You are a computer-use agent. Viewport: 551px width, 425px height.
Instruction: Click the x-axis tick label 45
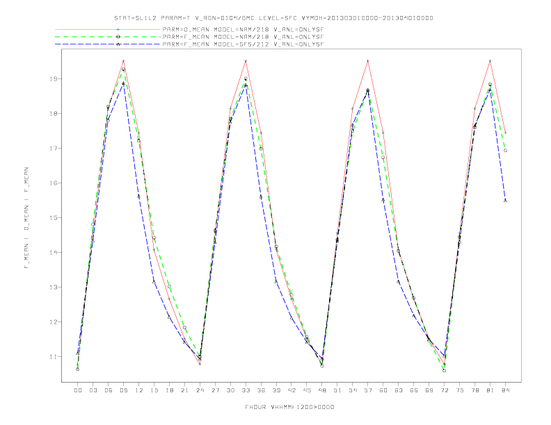[x=307, y=390]
